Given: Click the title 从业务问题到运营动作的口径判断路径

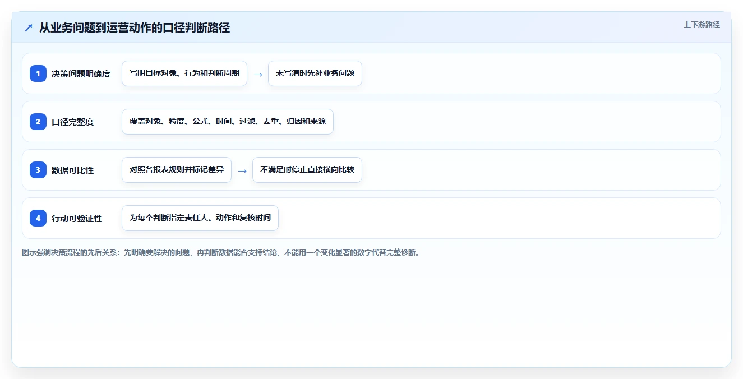Looking at the screenshot, I should pyautogui.click(x=135, y=28).
